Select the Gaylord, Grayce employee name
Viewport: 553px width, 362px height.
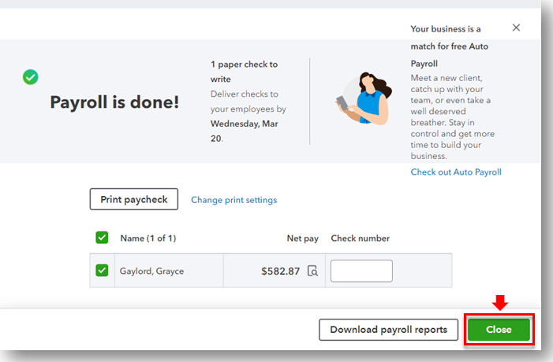point(151,271)
